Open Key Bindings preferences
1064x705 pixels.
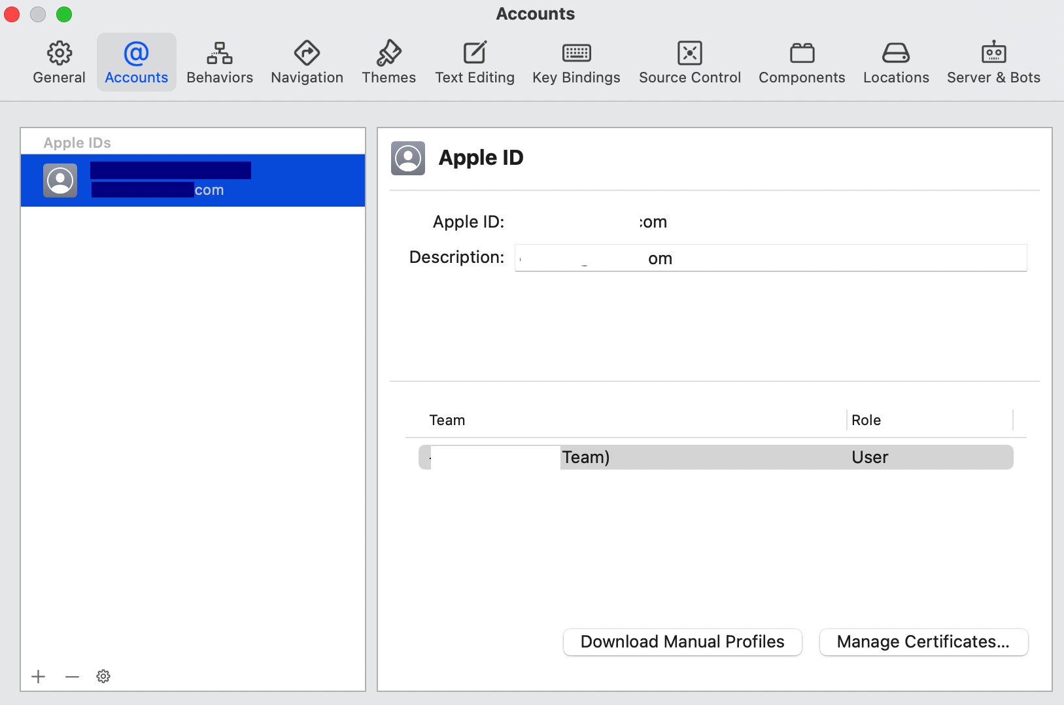point(576,62)
